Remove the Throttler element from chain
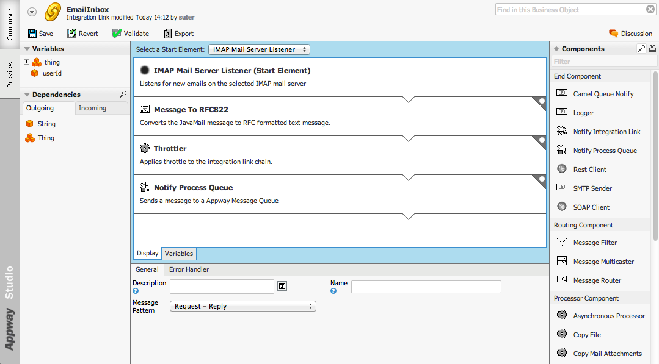This screenshot has height=364, width=659. coord(542,140)
